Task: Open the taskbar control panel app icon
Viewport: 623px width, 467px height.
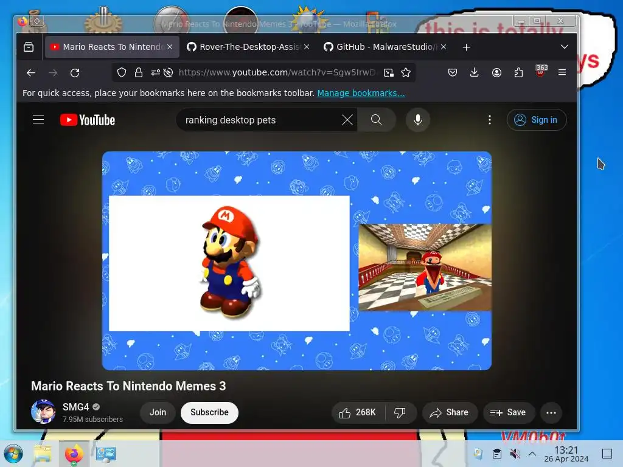Action: [106, 454]
